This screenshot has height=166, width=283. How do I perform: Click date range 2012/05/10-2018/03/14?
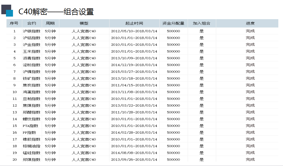(x=134, y=31)
